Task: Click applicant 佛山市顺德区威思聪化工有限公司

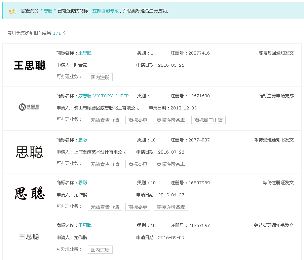Action: pos(107,108)
